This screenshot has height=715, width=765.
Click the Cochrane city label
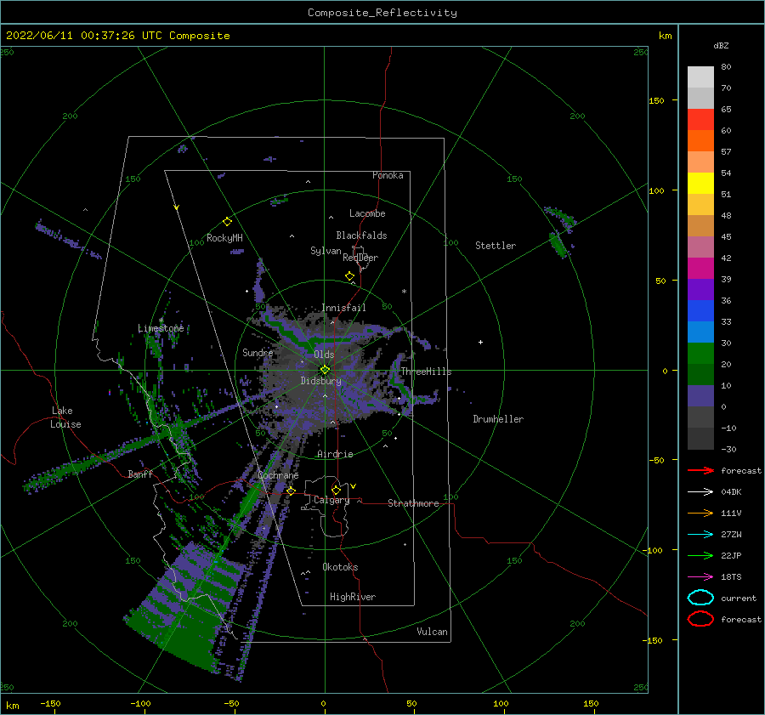(278, 475)
